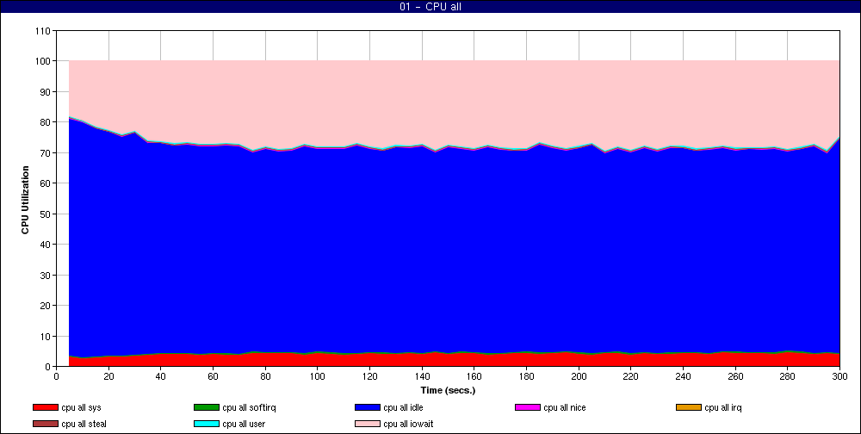Click the 110 y-axis tick label
The height and width of the screenshot is (434, 861).
tap(43, 31)
